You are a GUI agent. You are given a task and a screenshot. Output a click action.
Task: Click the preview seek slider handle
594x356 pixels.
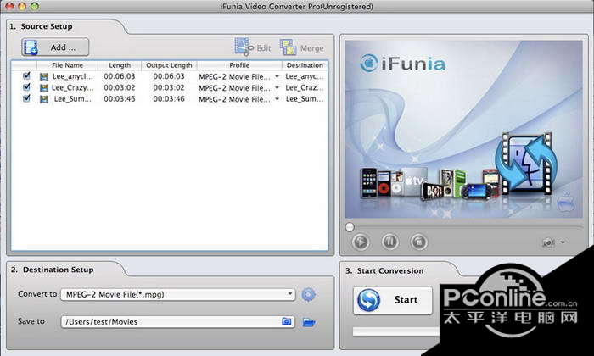coord(350,227)
